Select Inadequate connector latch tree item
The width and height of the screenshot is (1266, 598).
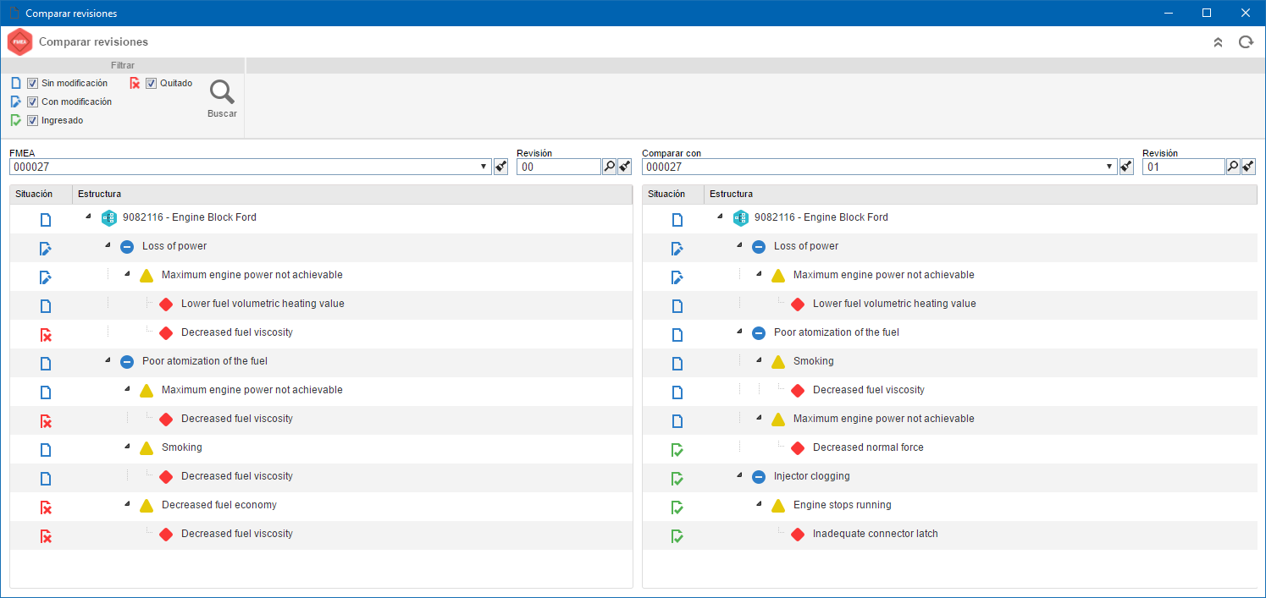pyautogui.click(x=876, y=534)
